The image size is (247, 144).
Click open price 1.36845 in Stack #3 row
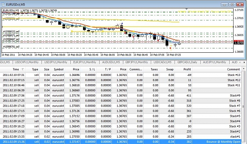tap(74, 126)
